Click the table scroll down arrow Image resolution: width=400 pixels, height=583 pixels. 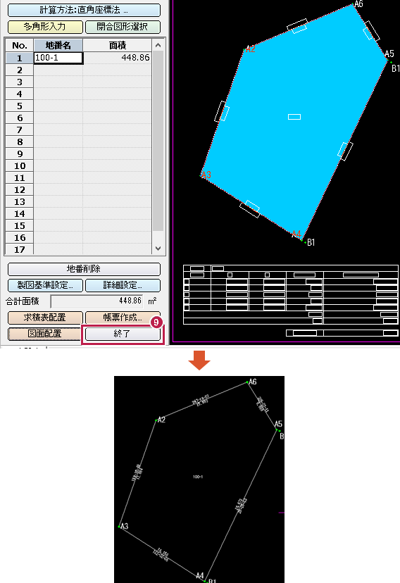click(x=158, y=249)
